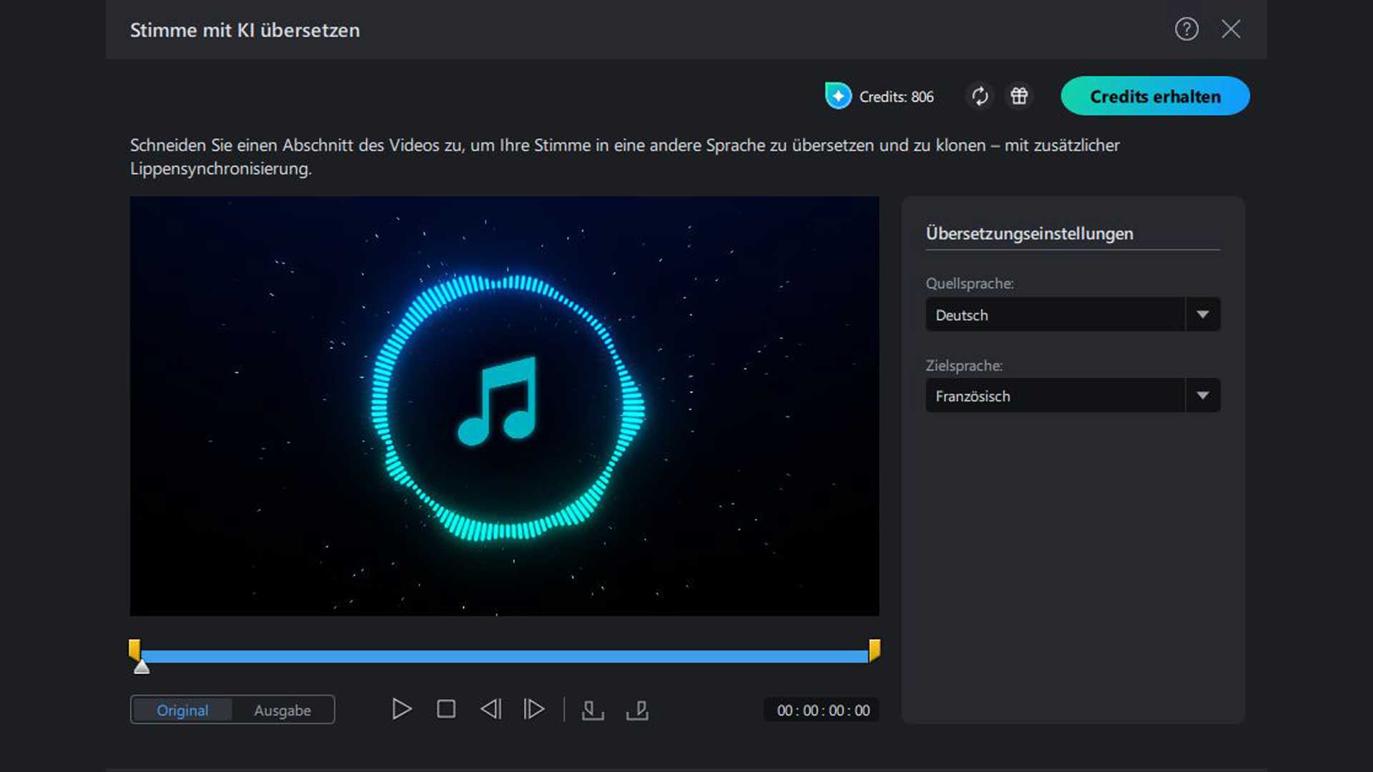
Task: Step to previous frame
Action: [491, 709]
